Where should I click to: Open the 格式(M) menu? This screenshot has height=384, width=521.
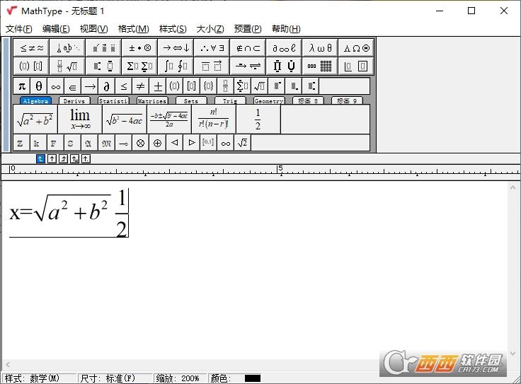(134, 29)
